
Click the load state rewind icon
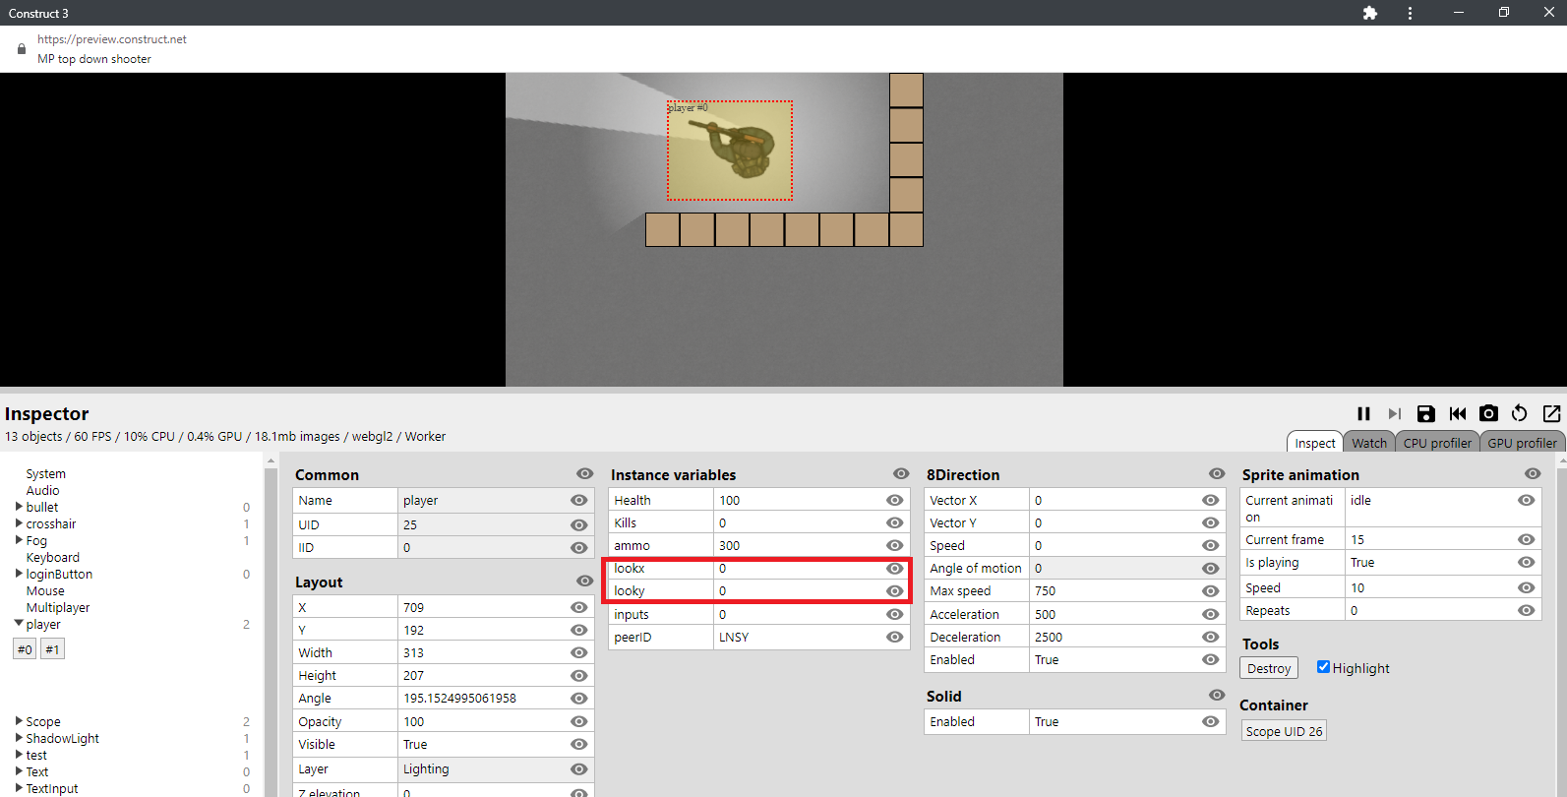[1458, 413]
